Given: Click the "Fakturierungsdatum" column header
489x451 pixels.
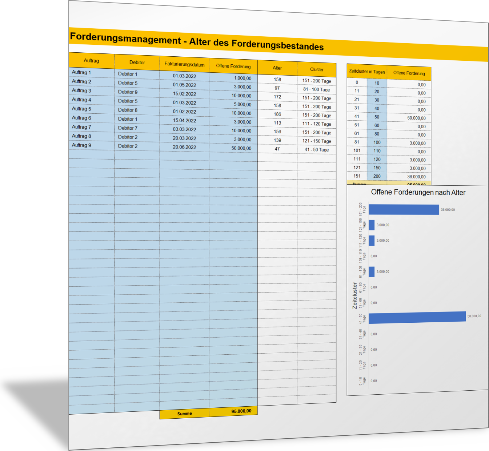Looking at the screenshot, I should click(x=184, y=64).
